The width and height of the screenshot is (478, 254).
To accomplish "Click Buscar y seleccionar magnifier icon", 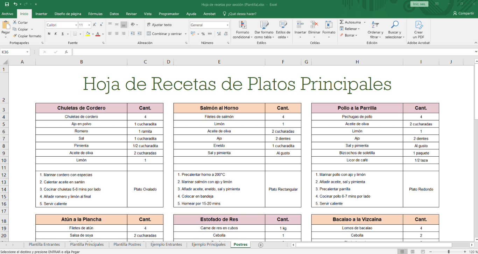I will (x=395, y=25).
